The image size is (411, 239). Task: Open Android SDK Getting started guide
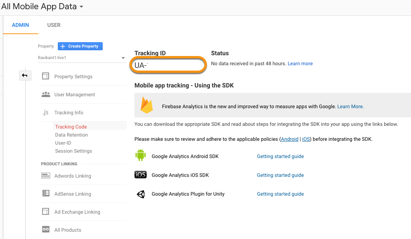[x=280, y=157]
